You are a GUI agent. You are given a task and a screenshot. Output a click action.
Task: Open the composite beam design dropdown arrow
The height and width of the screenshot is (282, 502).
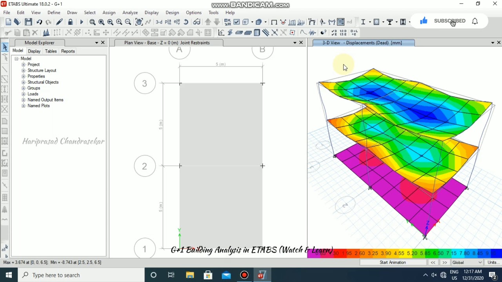396,22
